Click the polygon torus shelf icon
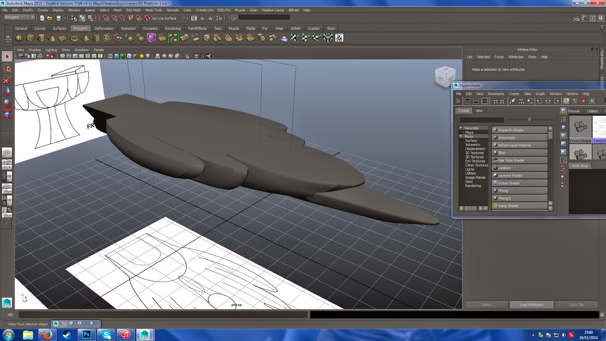 [x=74, y=38]
